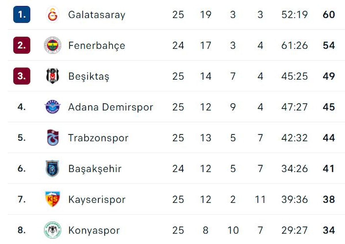The image size is (345, 244).
Task: Select the maroon position 3 badge
Action: click(x=22, y=76)
